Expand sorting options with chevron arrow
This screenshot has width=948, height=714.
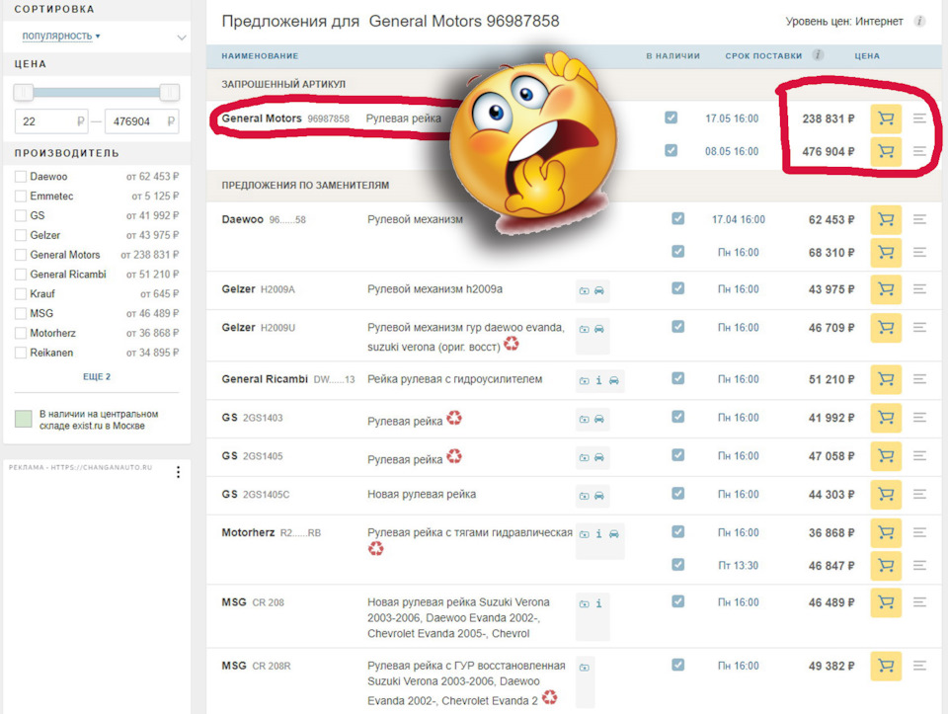coord(182,38)
